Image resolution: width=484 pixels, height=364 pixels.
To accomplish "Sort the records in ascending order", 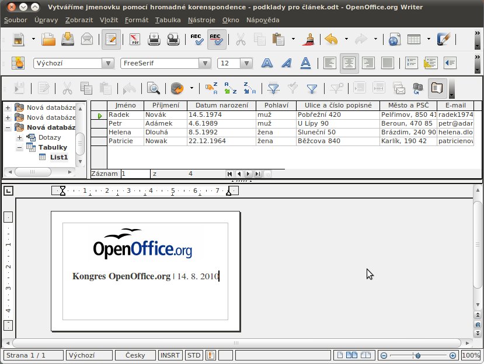I will click(x=230, y=88).
